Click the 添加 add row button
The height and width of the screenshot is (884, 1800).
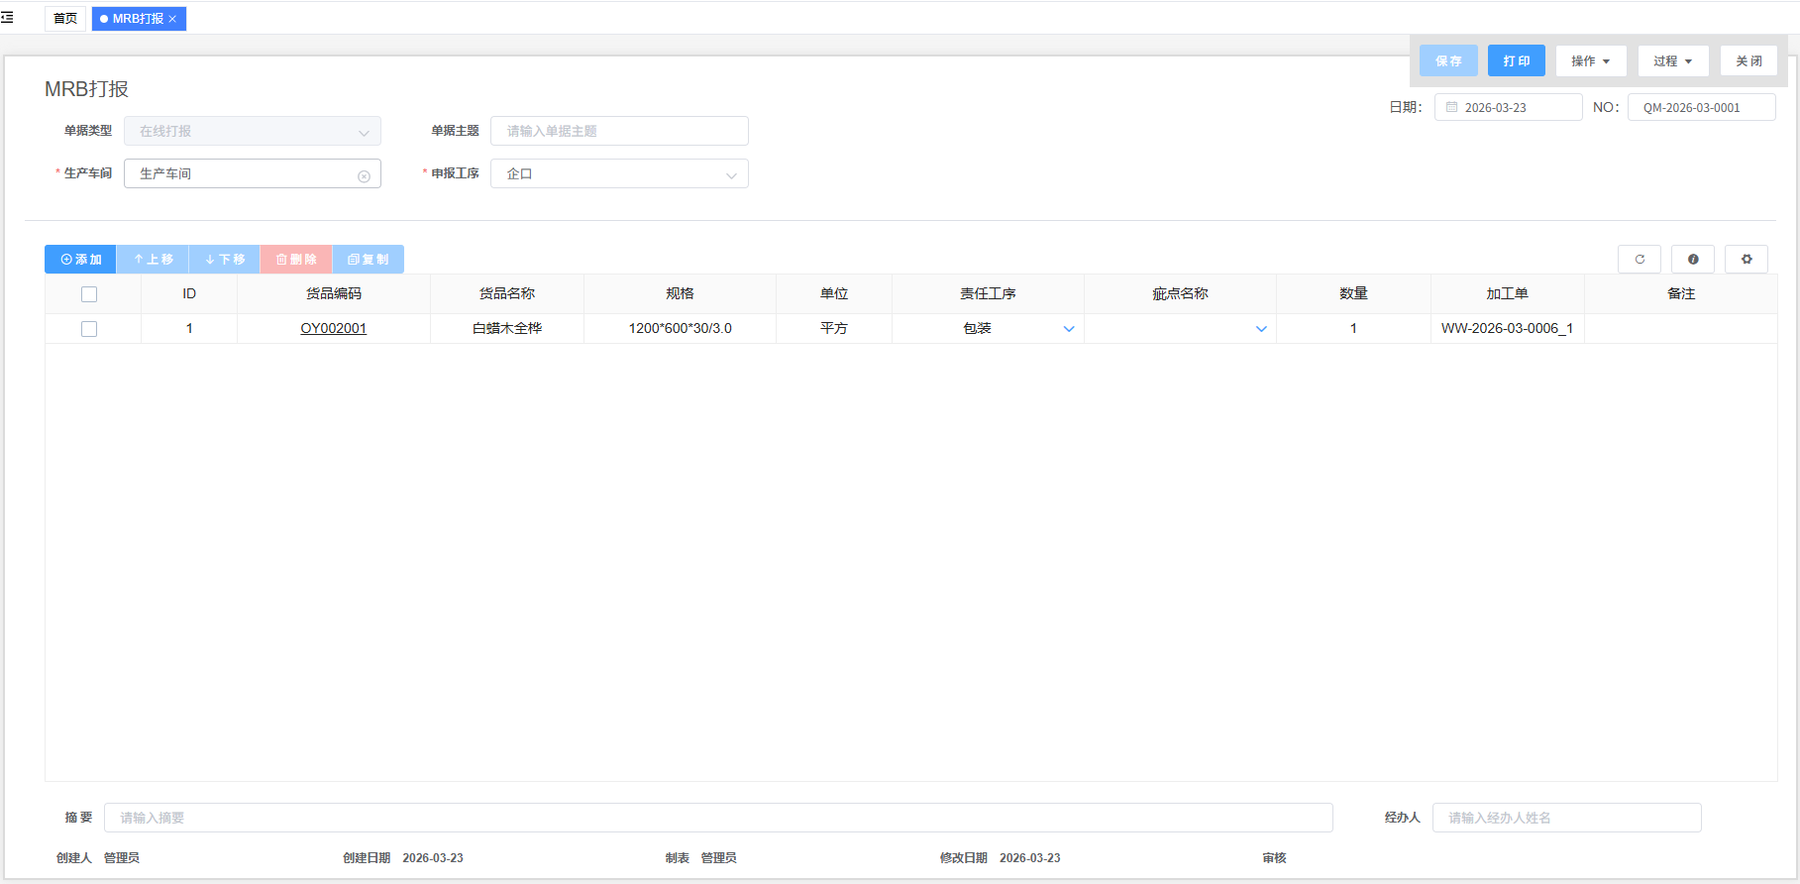[x=81, y=260]
